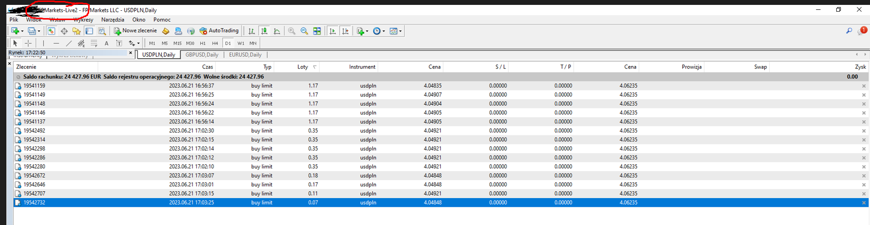
Task: Select the vertical line drawing tool
Action: tap(44, 43)
